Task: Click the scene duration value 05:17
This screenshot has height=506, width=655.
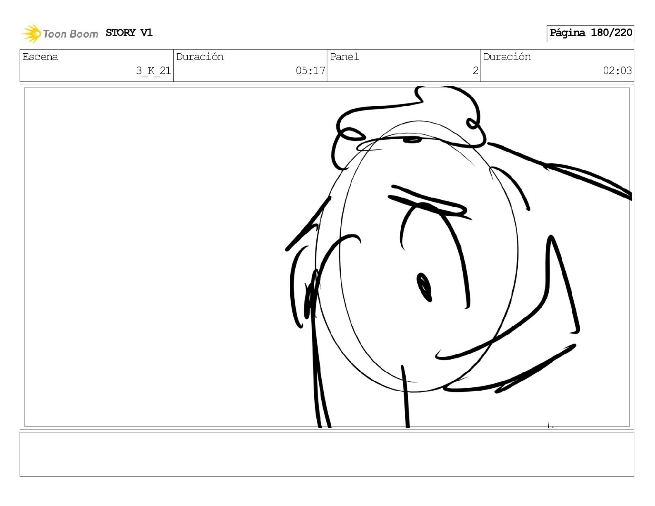Action: [x=310, y=71]
